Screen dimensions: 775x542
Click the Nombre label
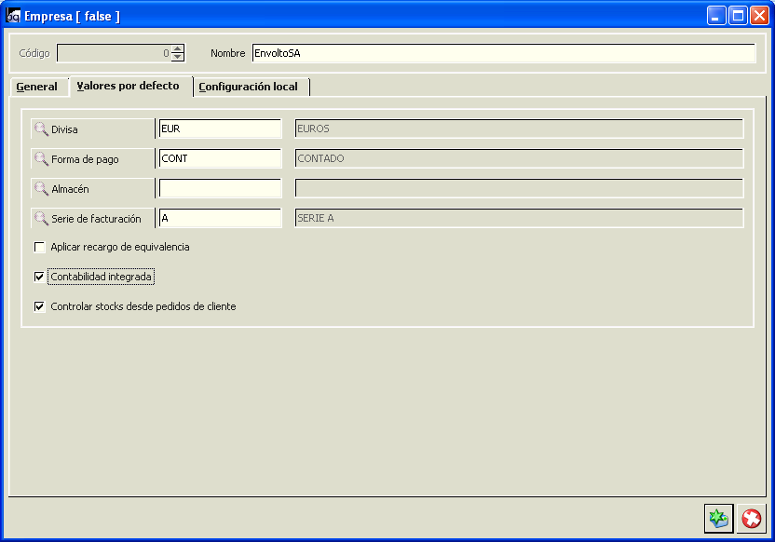tap(228, 53)
